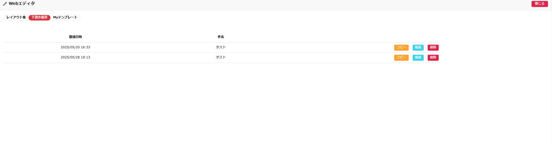Copy the draft dated 2025/05/20 16:33

tap(401, 47)
